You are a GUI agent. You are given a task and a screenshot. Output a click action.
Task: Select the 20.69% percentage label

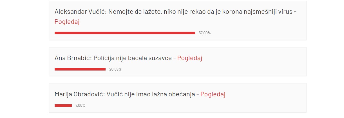pos(115,69)
